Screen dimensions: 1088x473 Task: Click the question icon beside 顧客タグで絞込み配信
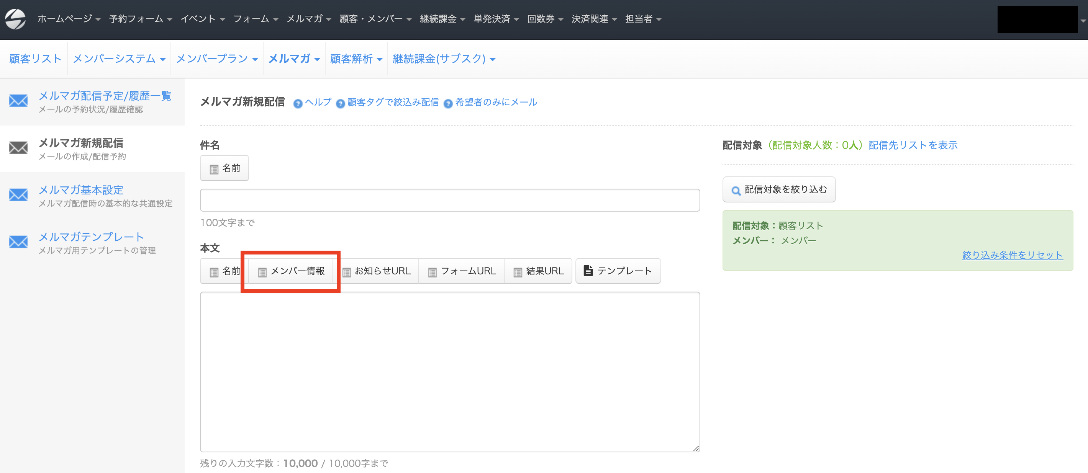[x=341, y=103]
